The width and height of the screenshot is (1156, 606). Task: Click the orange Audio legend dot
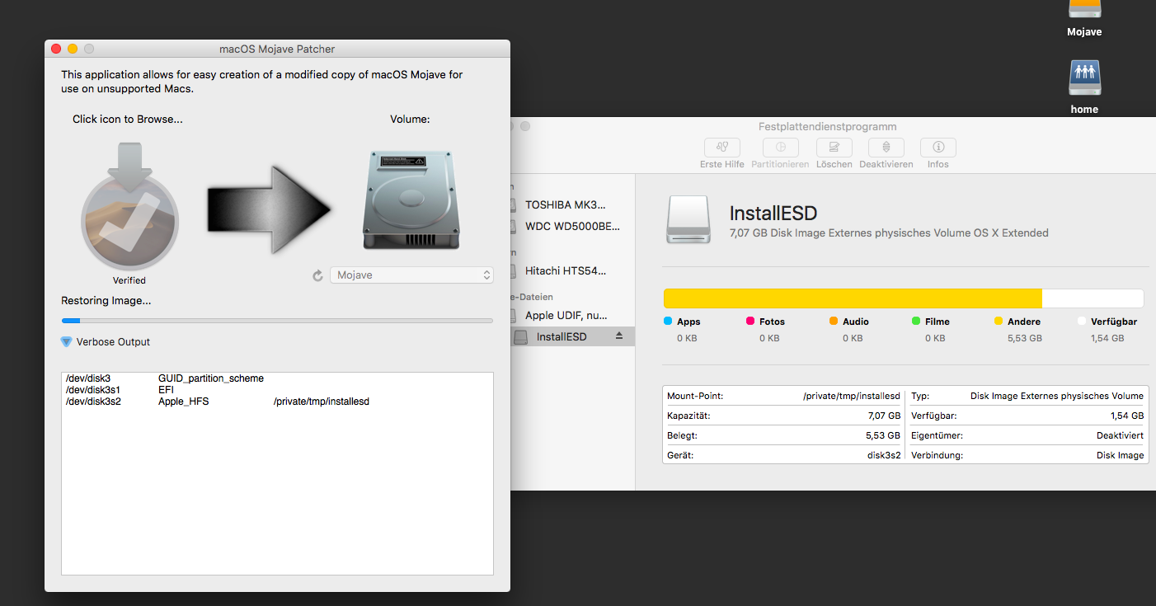[834, 322]
